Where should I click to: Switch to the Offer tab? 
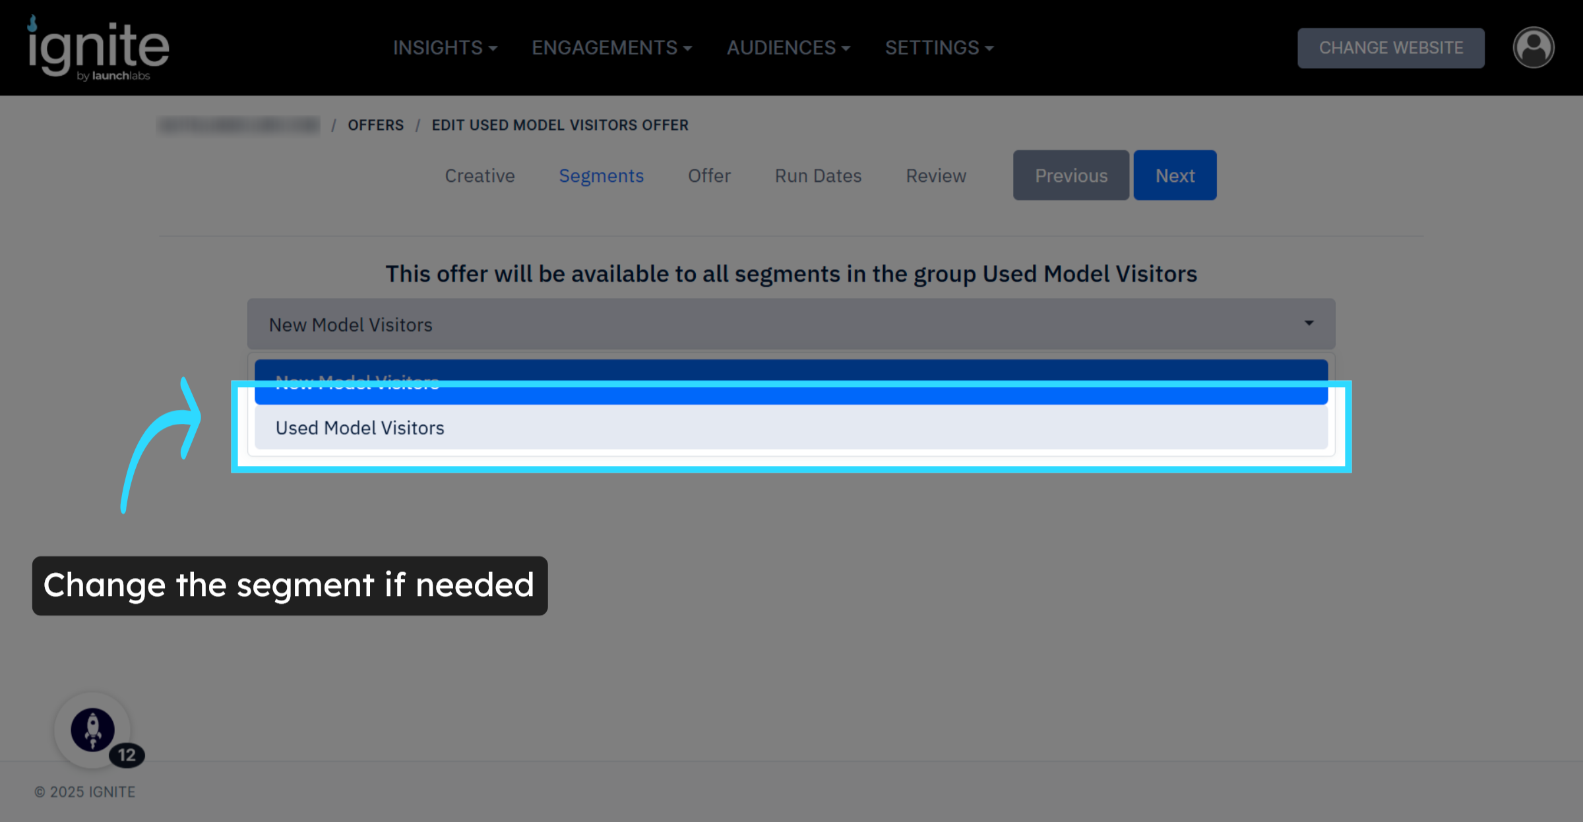709,175
